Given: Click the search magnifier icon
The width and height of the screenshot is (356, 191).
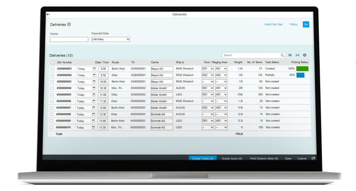Looking at the screenshot, I should pyautogui.click(x=282, y=55).
